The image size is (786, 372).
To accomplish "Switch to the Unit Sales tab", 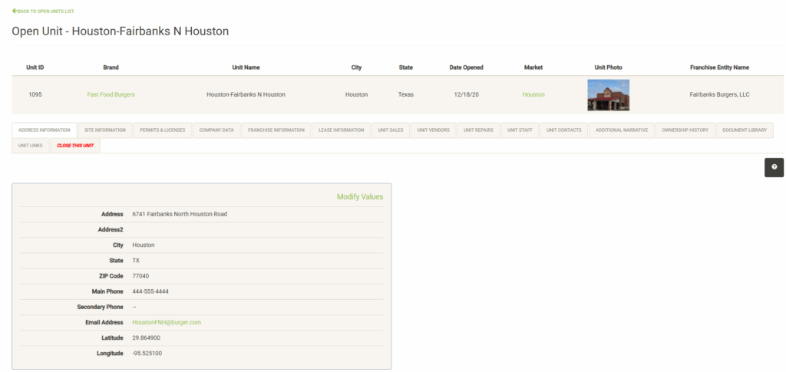I will [x=391, y=130].
